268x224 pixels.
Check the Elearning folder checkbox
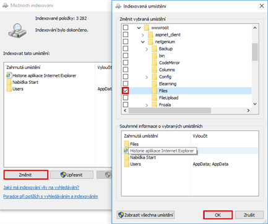pos(126,83)
